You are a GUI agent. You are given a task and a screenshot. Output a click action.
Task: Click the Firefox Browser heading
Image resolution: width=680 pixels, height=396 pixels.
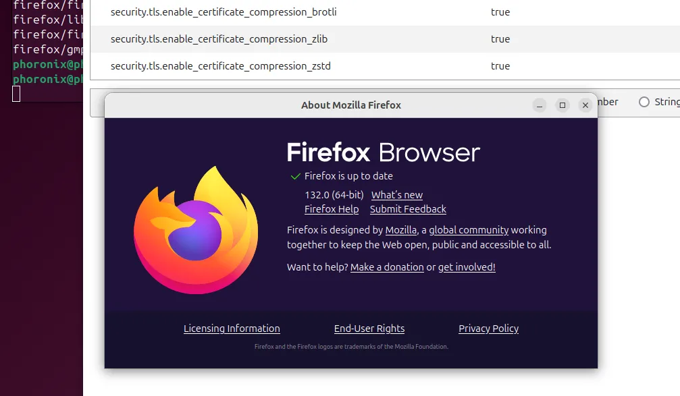[383, 152]
